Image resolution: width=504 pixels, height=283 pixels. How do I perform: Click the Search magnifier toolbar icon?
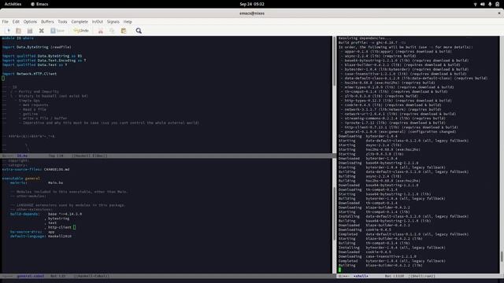tap(139, 31)
